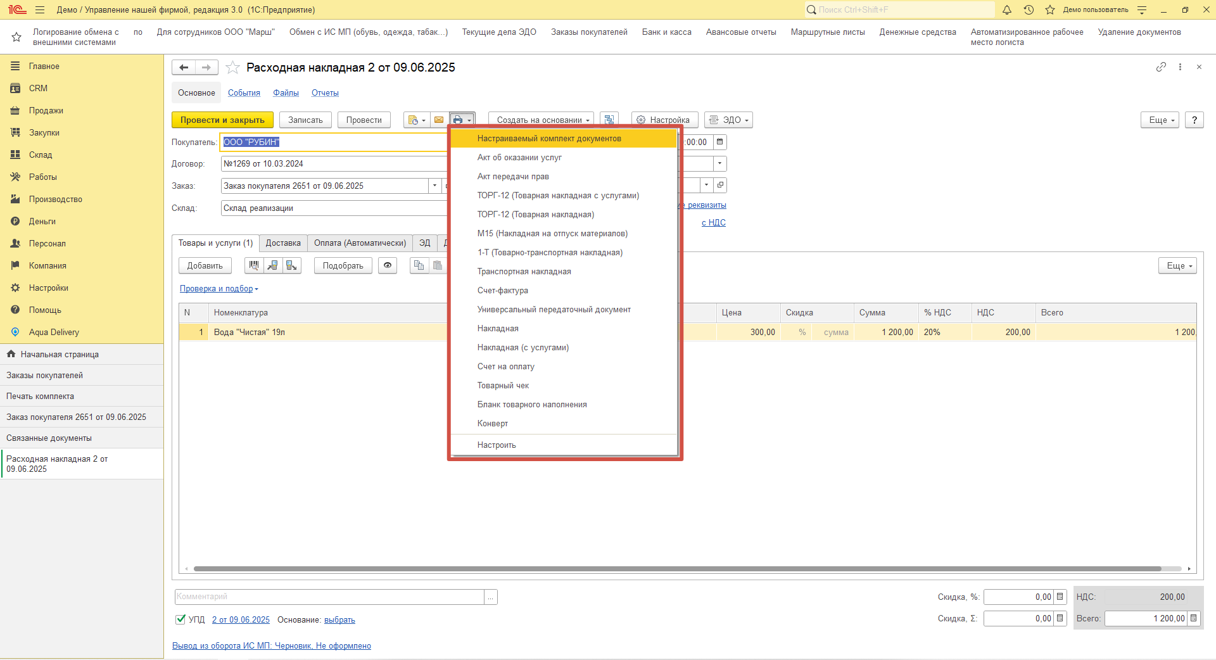Click the Подобрать button

click(343, 265)
